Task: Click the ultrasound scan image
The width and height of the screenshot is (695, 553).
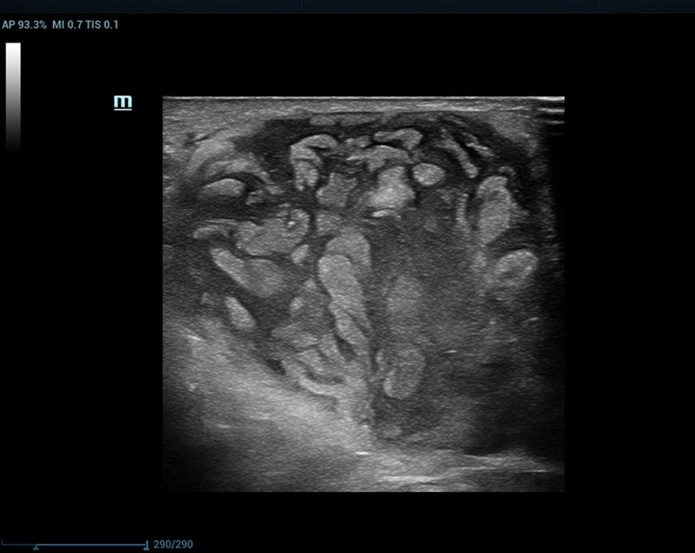Action: pyautogui.click(x=363, y=294)
